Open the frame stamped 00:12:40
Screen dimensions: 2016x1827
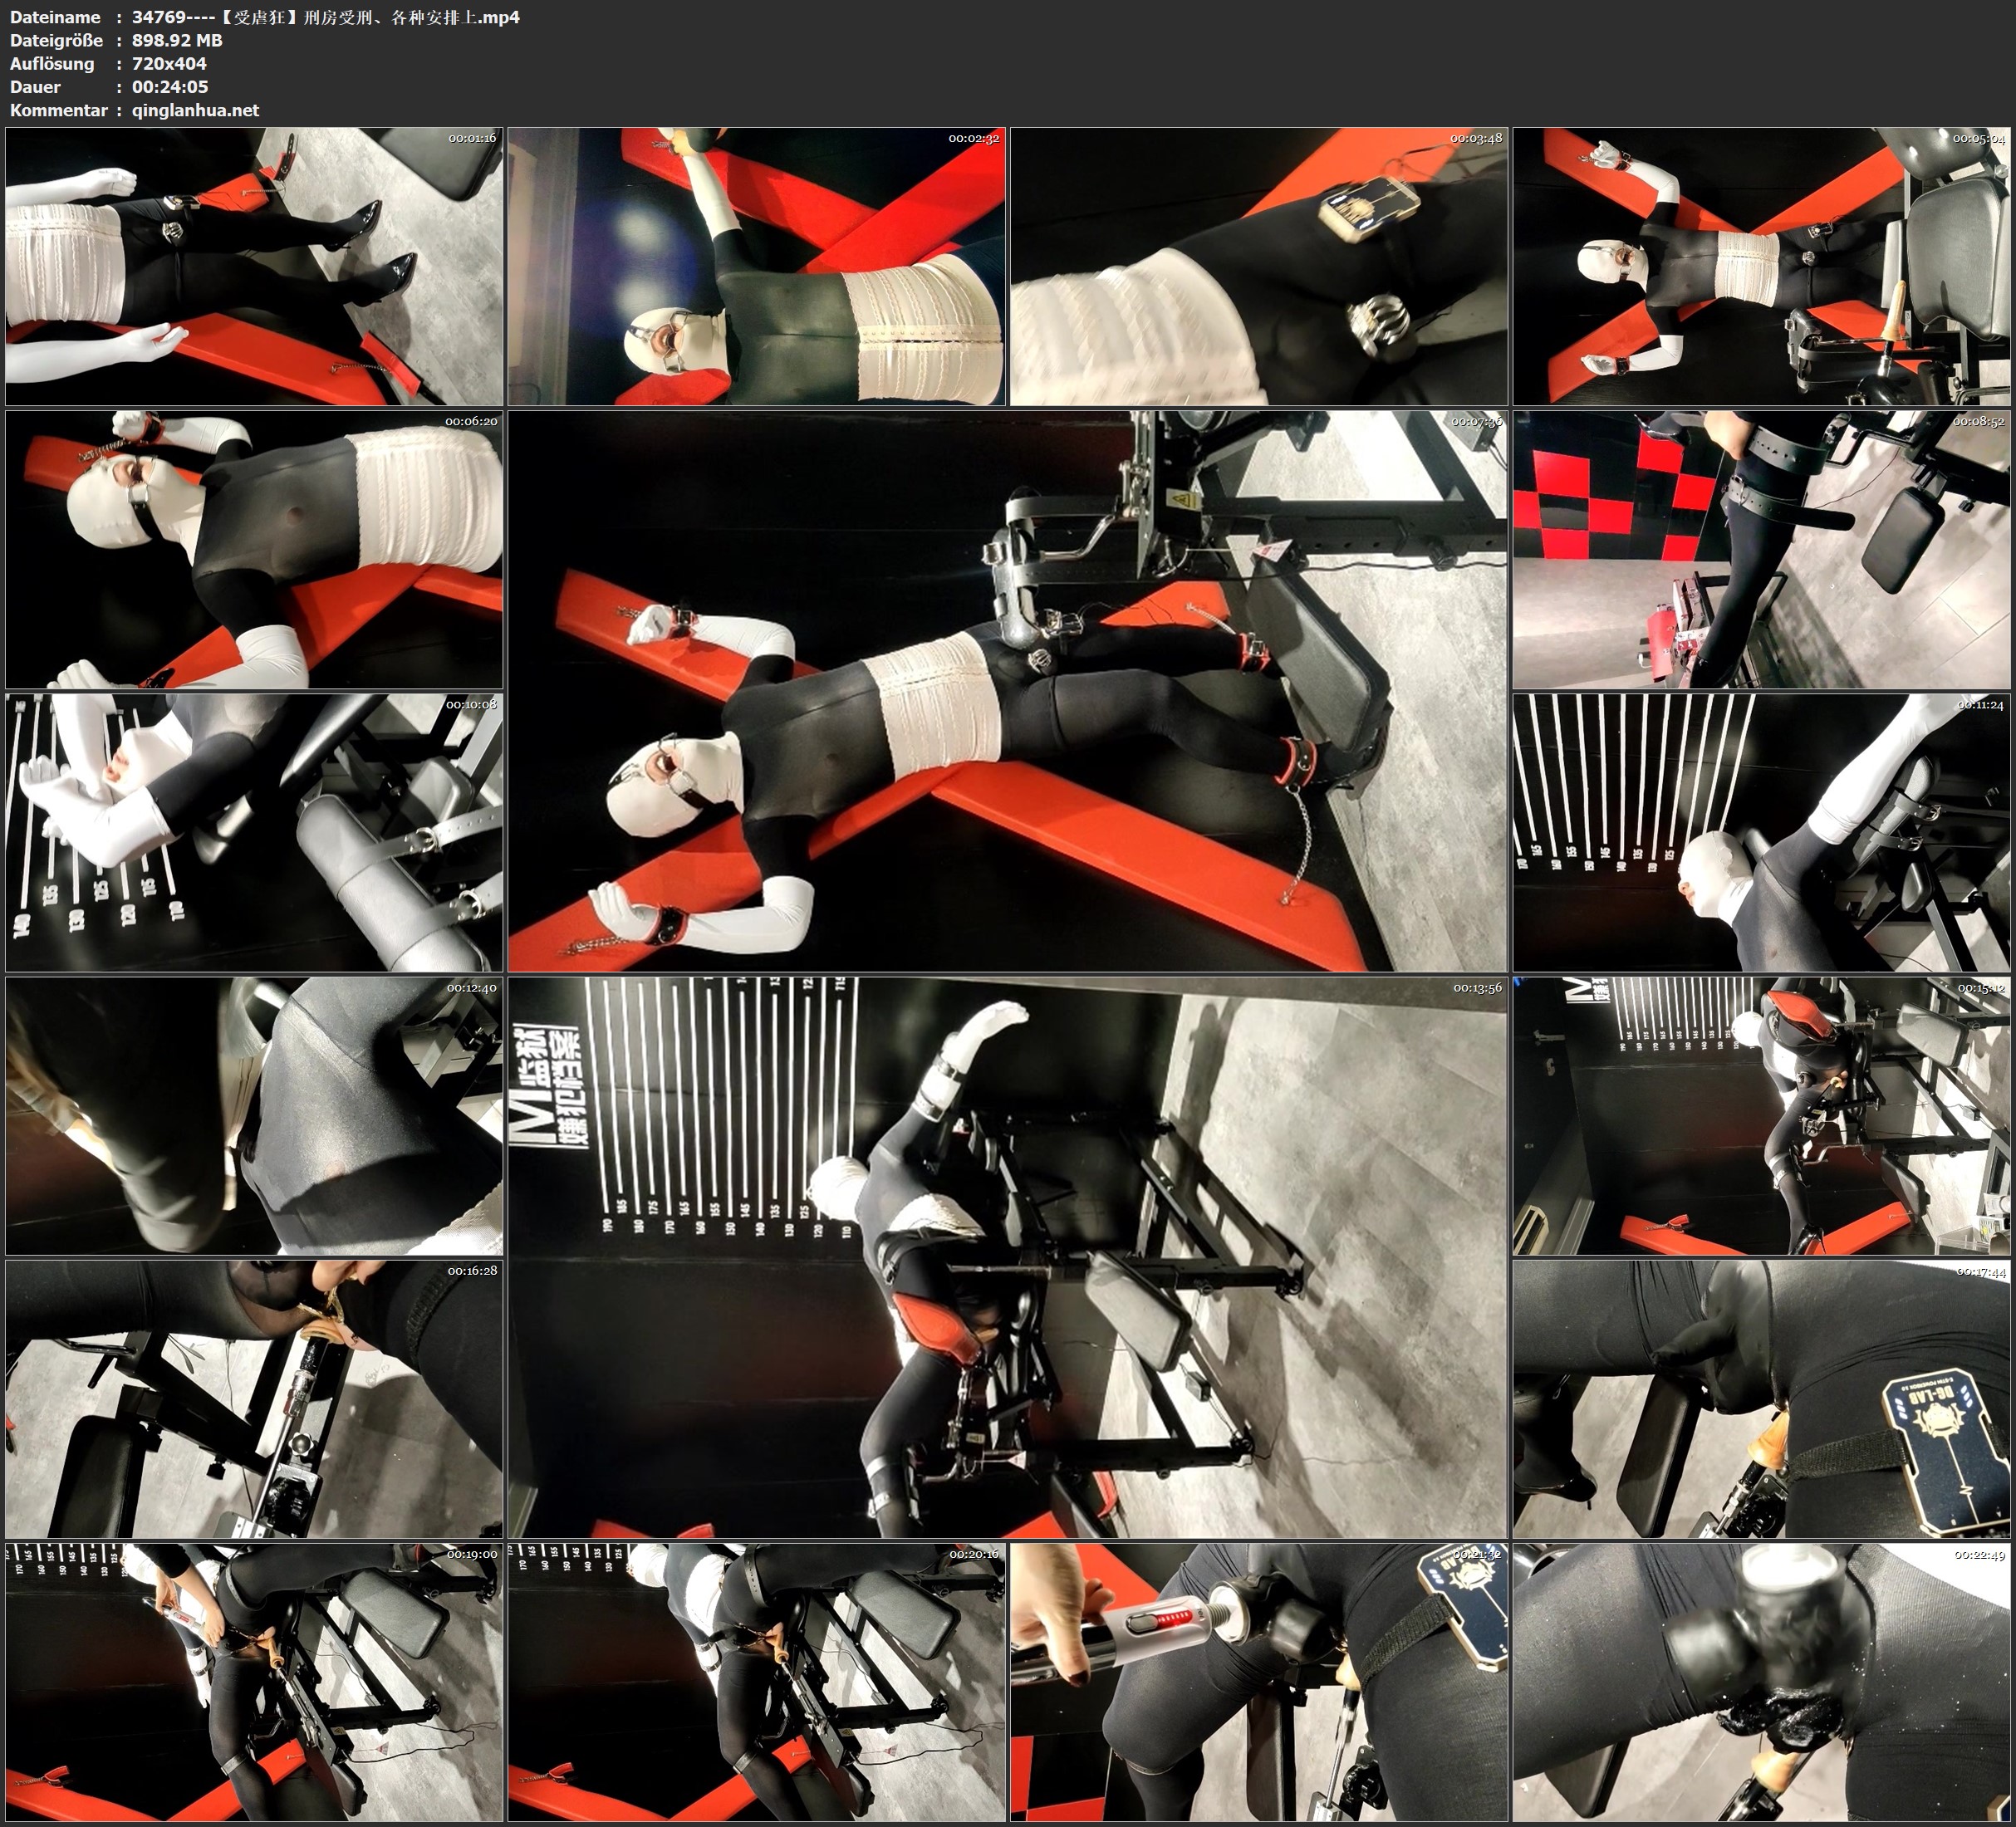pyautogui.click(x=254, y=1115)
